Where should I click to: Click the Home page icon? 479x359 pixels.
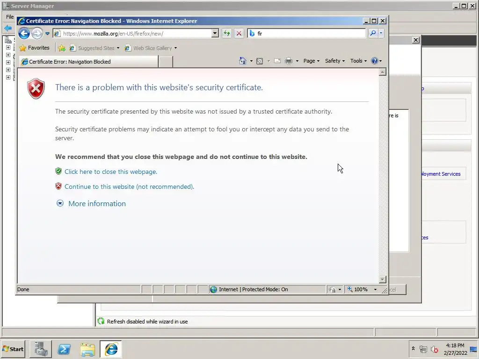click(243, 61)
